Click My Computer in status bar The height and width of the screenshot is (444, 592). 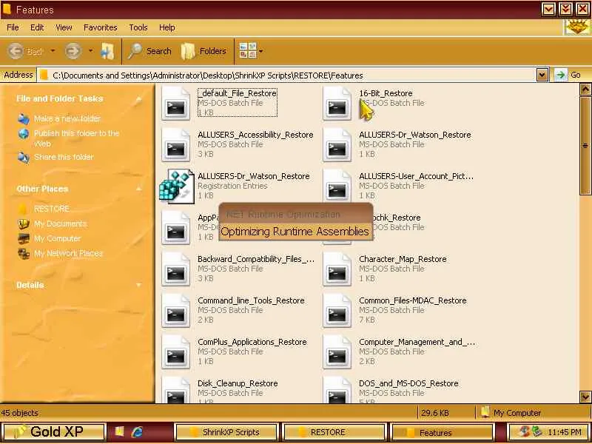(x=511, y=413)
